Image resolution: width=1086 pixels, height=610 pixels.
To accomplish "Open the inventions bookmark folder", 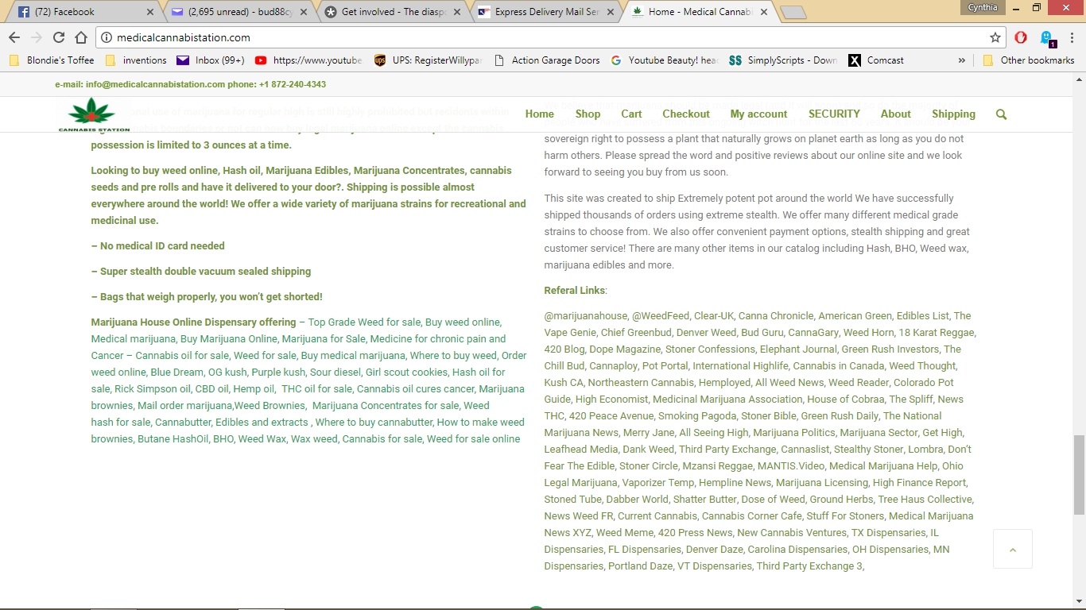I will pyautogui.click(x=136, y=60).
